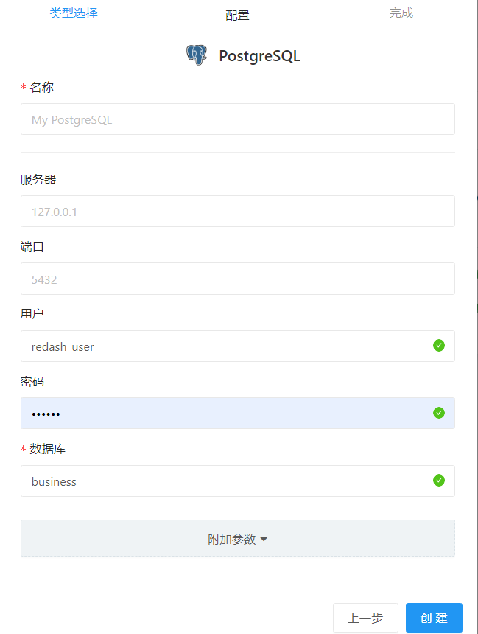
Task: Click the green checkmark beside 密码 field
Action: coord(439,413)
